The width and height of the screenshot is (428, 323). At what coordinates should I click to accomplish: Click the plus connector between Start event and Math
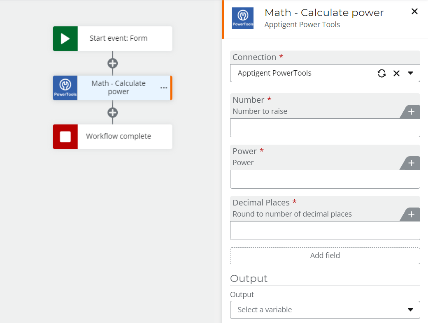(112, 64)
